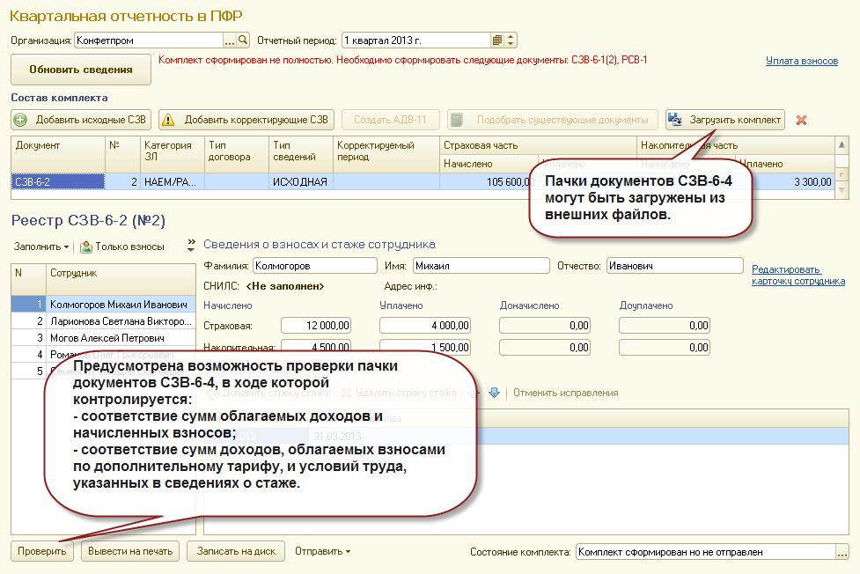Click the Проверить button
This screenshot has width=860, height=574.
coord(42,551)
